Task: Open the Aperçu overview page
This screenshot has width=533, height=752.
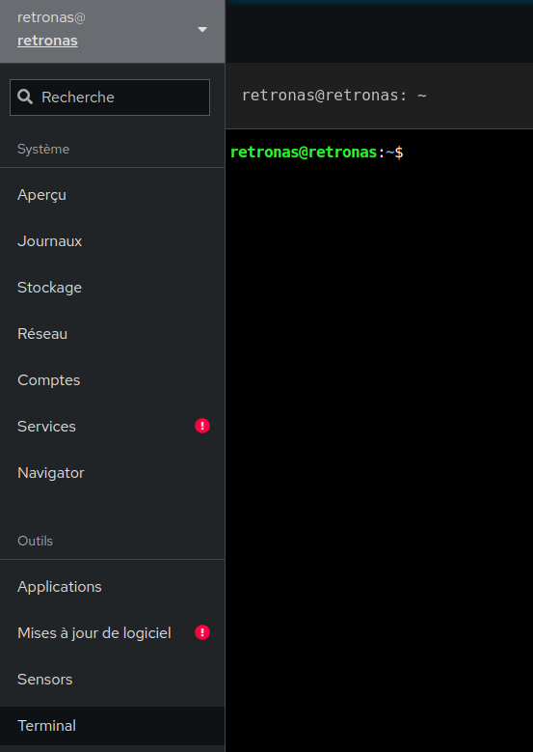Action: click(x=112, y=195)
